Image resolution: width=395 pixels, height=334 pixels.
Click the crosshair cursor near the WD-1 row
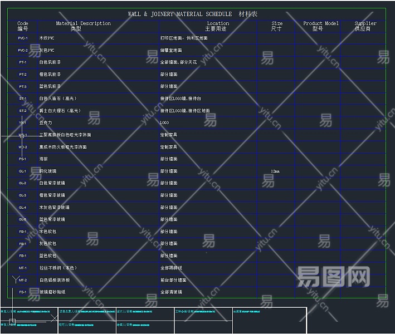tap(22, 135)
